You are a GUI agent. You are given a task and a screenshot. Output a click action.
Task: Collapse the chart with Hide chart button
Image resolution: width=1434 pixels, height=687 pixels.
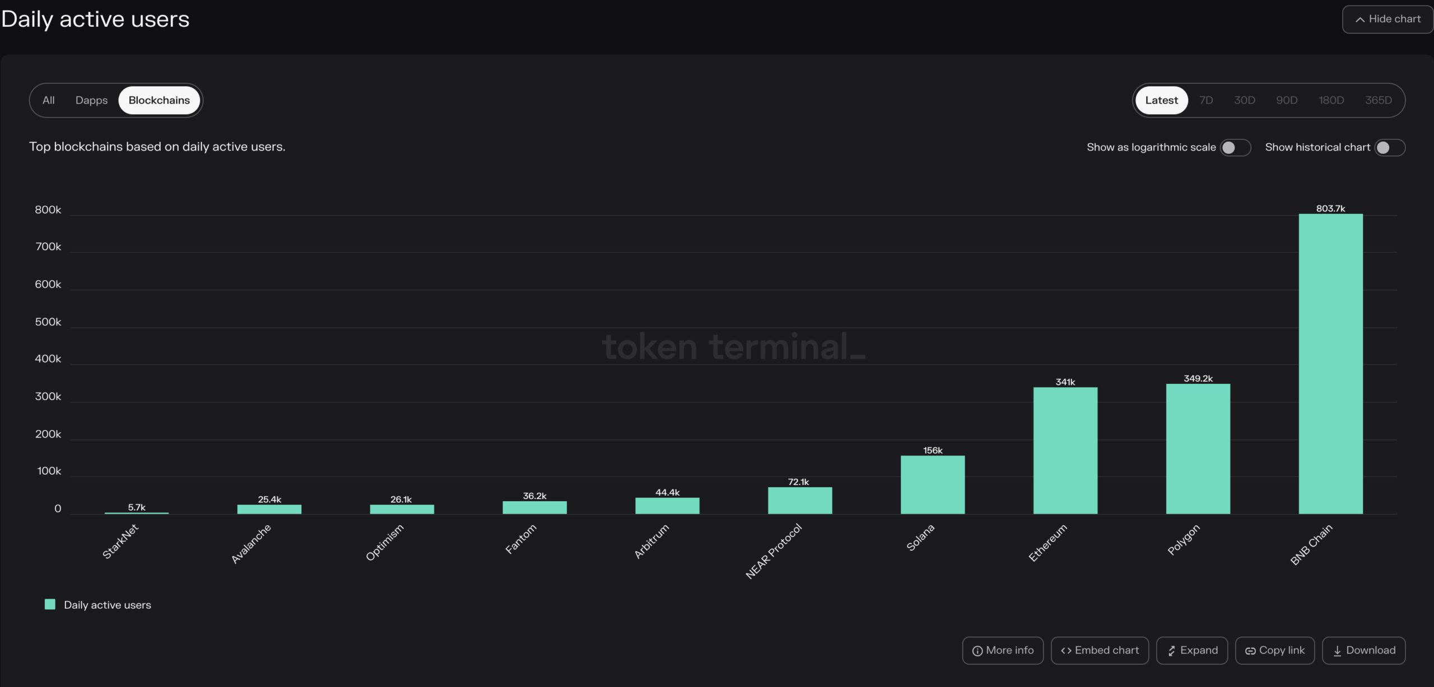coord(1387,19)
